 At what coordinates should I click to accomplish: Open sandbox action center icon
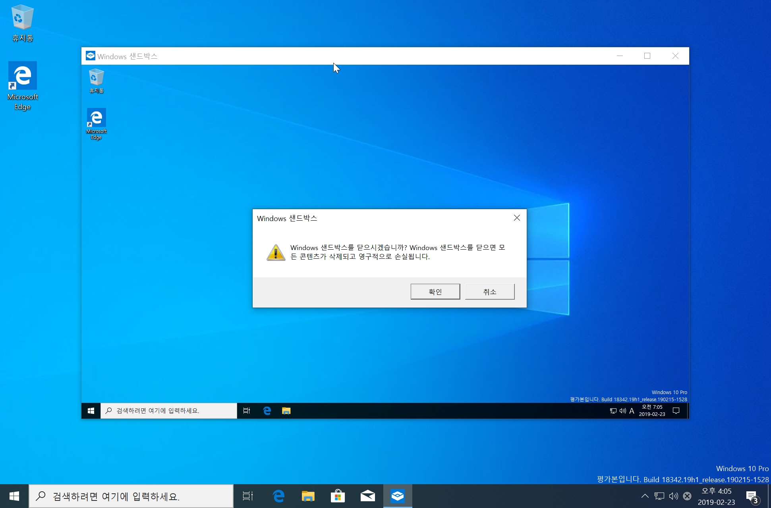[676, 411]
